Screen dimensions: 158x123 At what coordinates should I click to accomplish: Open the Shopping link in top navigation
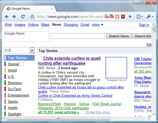[71, 25]
